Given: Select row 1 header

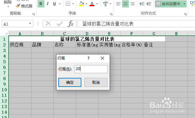Looking at the screenshot, I should pyautogui.click(x=4, y=39).
